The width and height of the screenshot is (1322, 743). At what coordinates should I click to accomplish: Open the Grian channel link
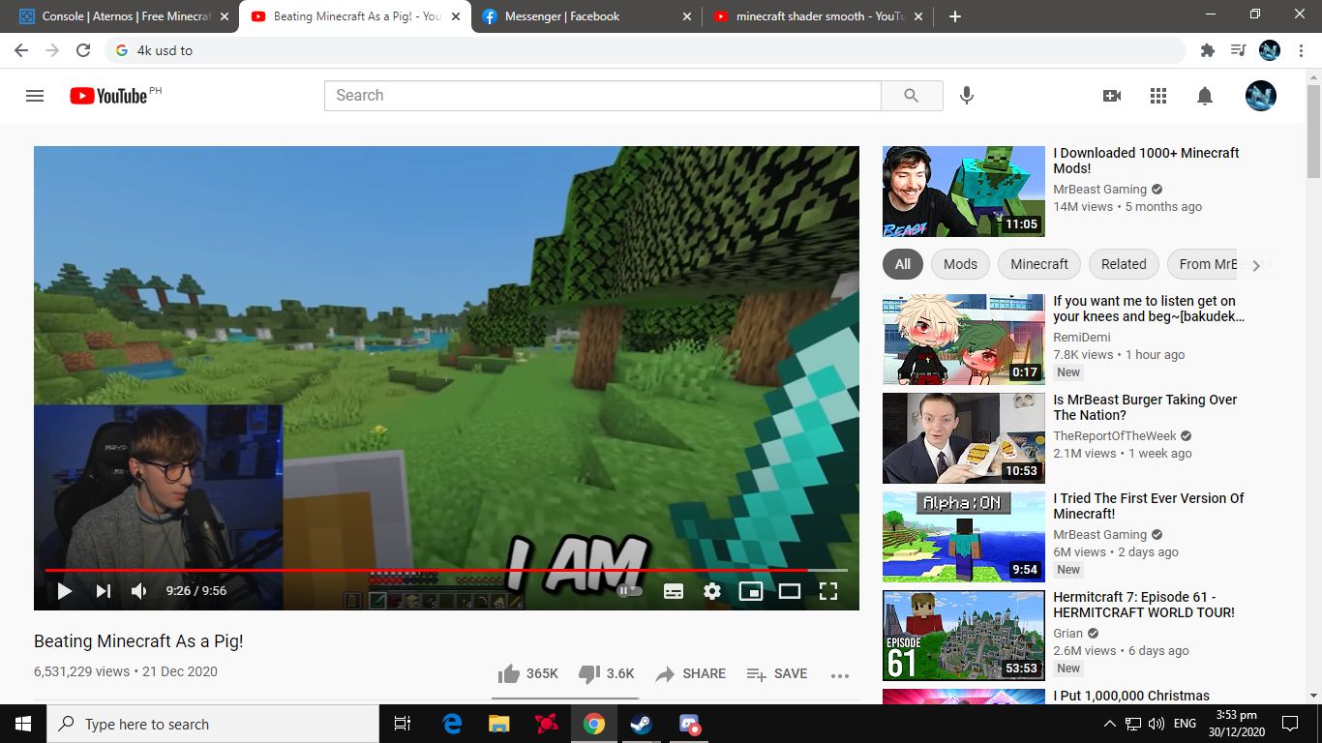tap(1067, 633)
